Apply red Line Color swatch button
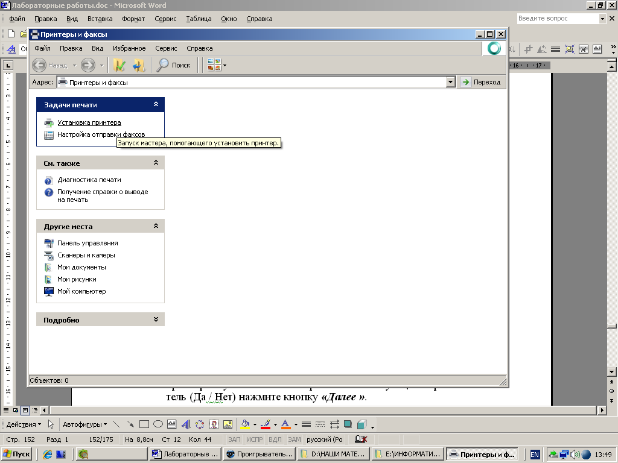The image size is (618, 463). point(266,424)
